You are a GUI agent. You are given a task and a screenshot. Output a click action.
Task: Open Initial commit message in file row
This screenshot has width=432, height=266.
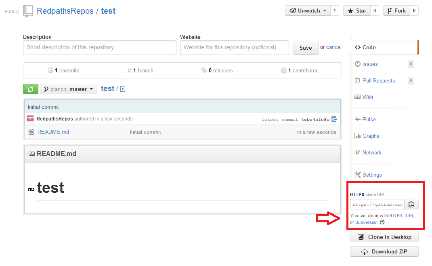(x=145, y=132)
